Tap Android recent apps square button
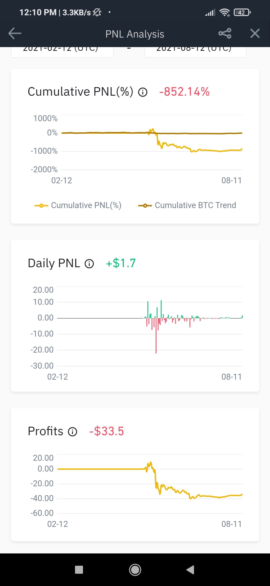This screenshot has height=586, width=270. click(x=79, y=570)
